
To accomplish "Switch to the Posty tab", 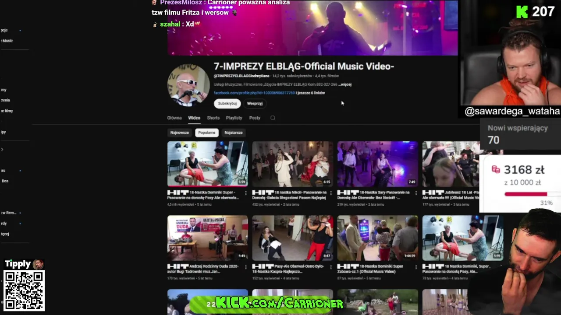I will click(255, 118).
